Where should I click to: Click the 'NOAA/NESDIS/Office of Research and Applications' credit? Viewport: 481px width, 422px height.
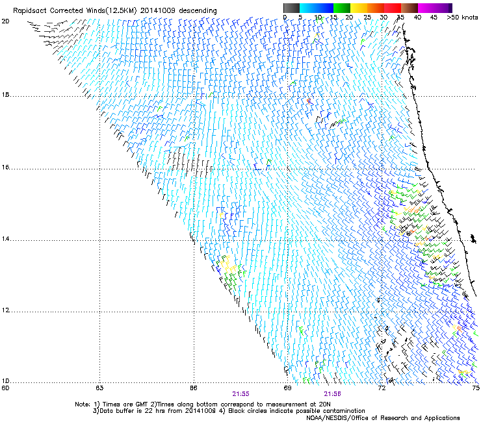pos(383,418)
